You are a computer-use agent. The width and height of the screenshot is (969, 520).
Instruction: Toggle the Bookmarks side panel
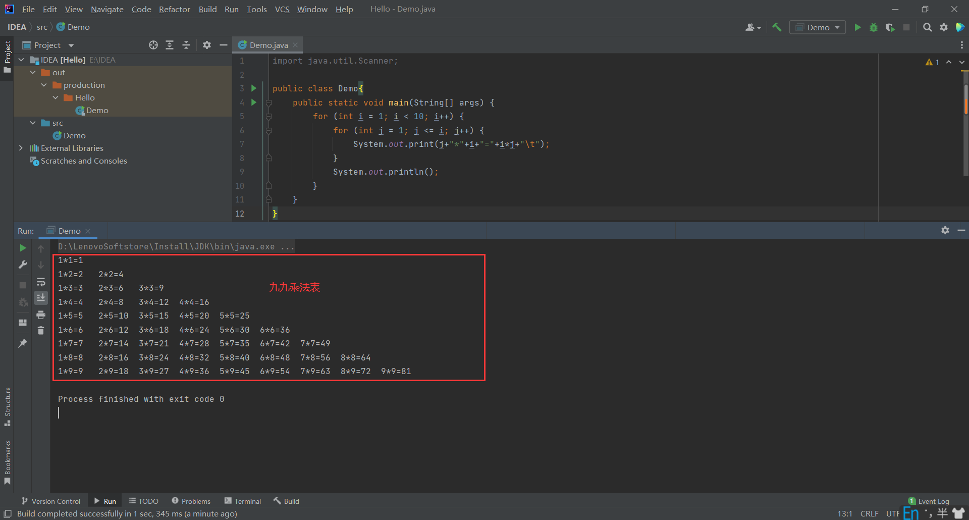point(7,463)
